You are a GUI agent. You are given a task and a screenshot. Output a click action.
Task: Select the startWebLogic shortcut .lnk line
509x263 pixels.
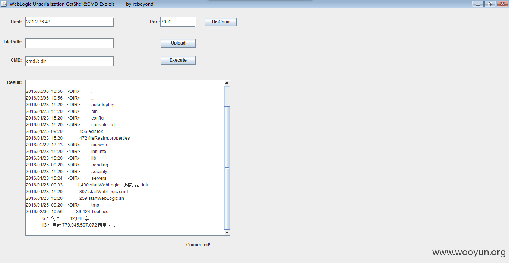click(87, 185)
